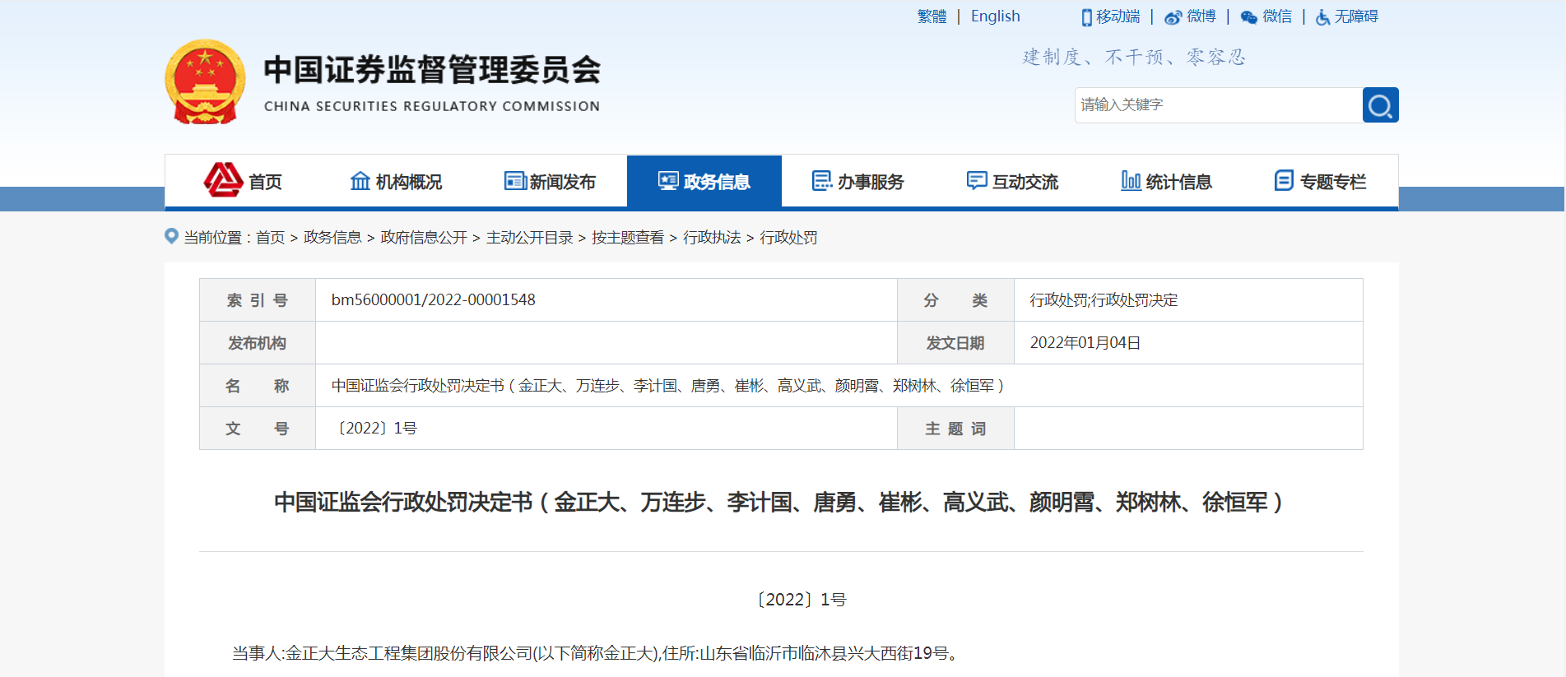Viewport: 1566px width, 677px height.
Task: Open the 互动交流 menu item
Action: click(x=1013, y=181)
